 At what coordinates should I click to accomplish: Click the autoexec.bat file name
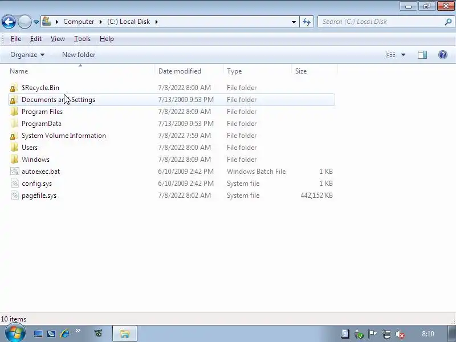tap(40, 172)
